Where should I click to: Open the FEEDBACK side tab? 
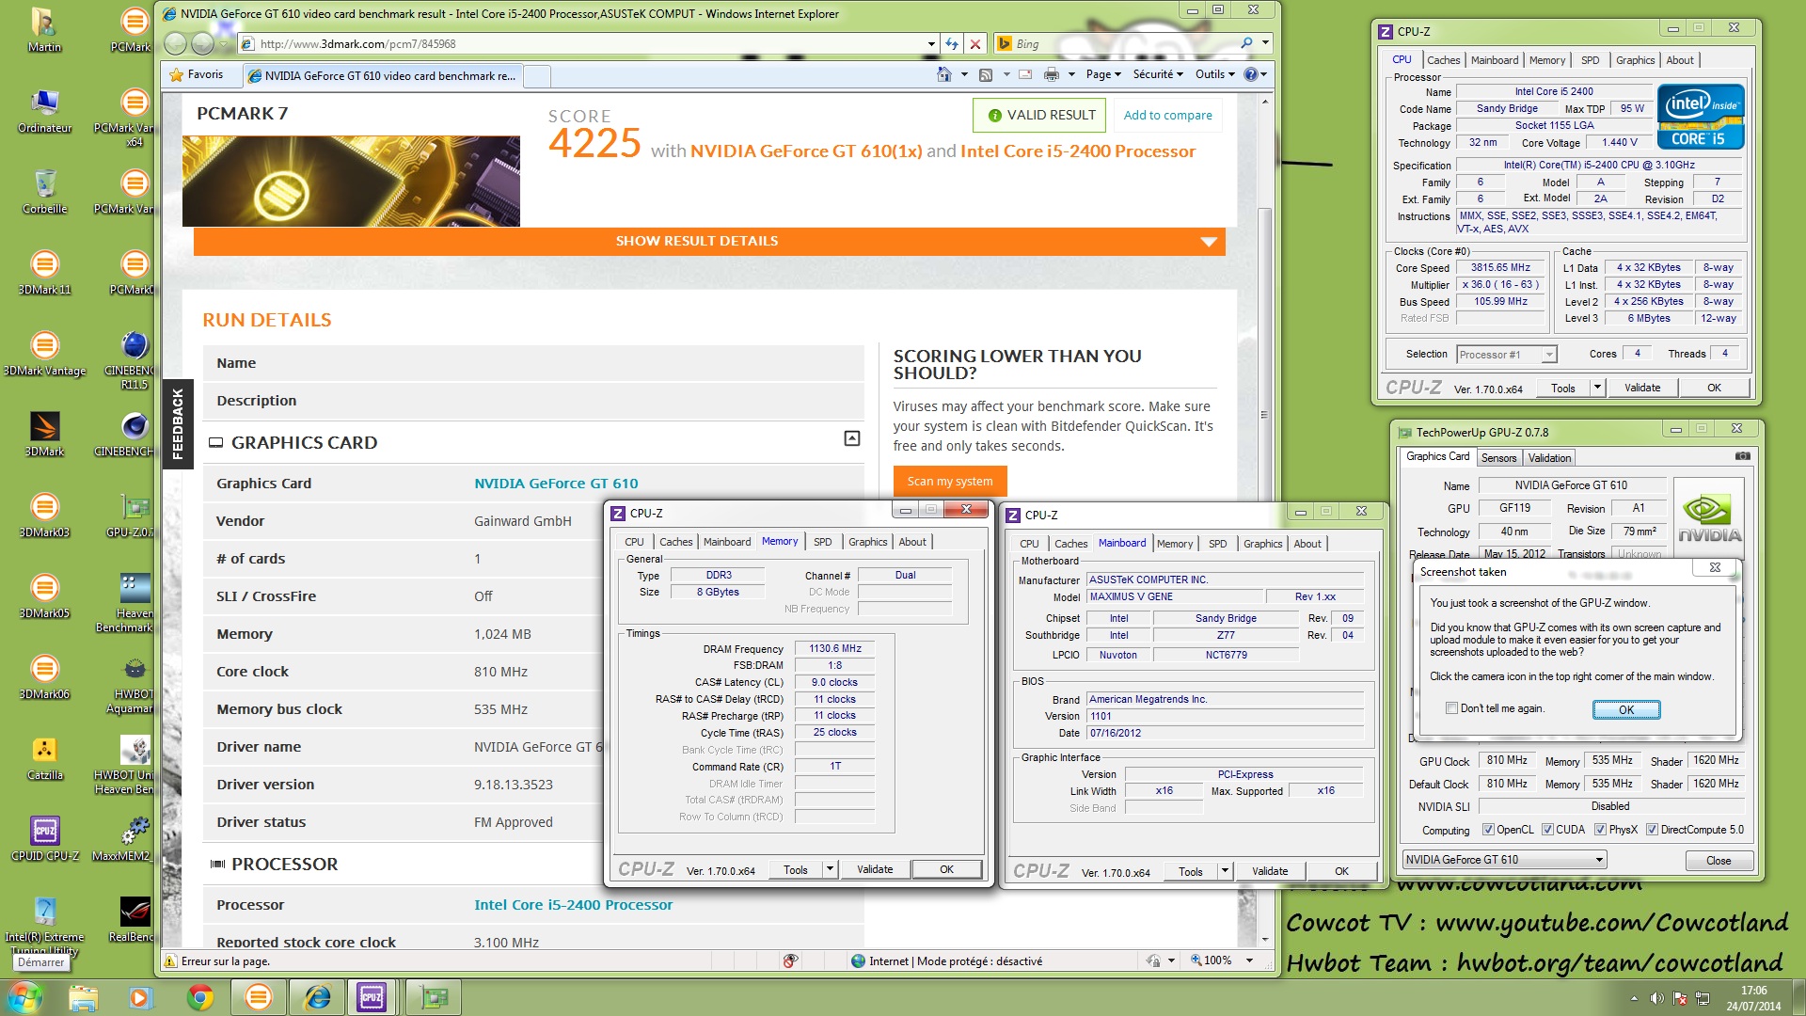(178, 423)
